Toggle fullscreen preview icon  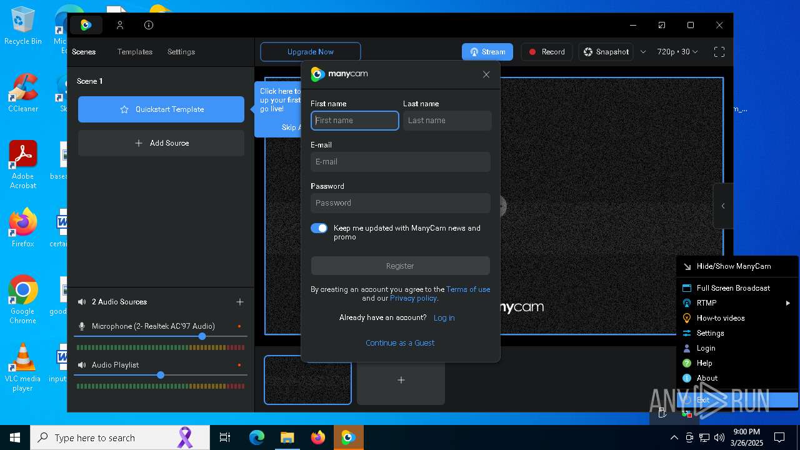pos(719,52)
